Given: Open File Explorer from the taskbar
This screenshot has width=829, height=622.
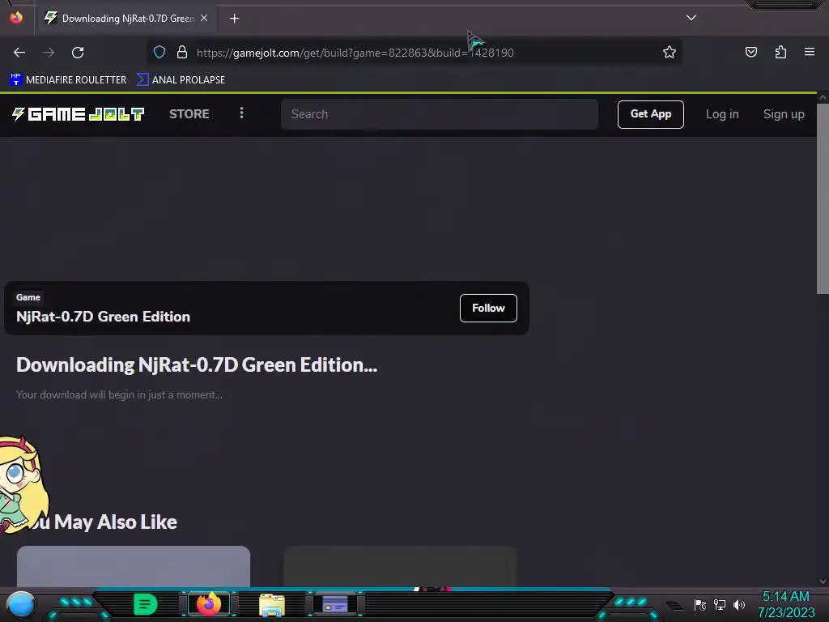Looking at the screenshot, I should pos(272,605).
